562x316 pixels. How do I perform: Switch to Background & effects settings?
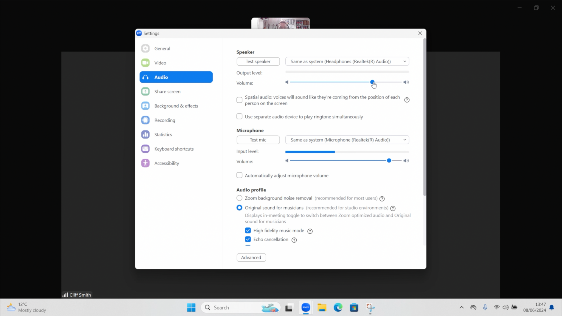pos(176,106)
